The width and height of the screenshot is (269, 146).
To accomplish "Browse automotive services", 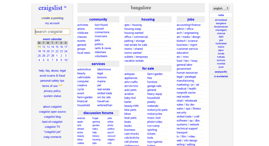I will point(84,69).
